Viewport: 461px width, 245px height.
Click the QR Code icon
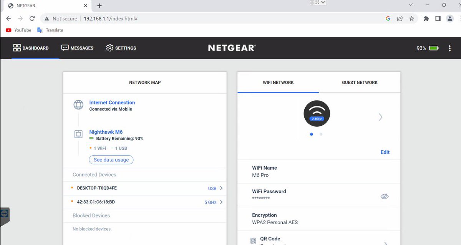pos(253,241)
